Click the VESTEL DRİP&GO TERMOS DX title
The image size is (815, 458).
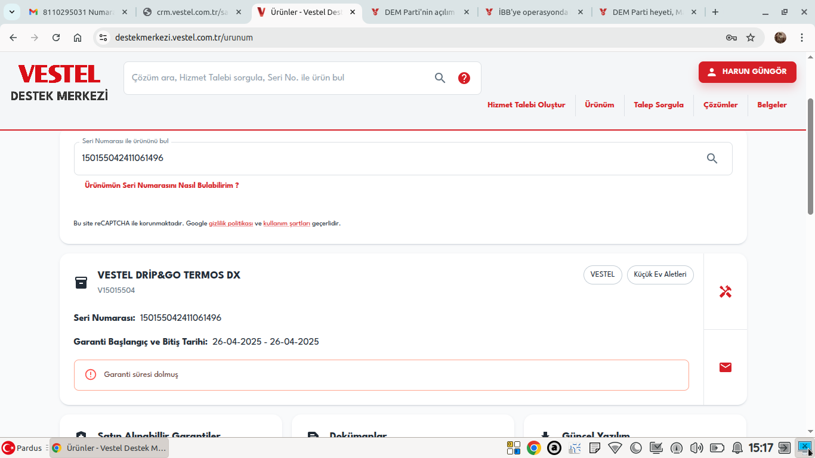coord(169,275)
